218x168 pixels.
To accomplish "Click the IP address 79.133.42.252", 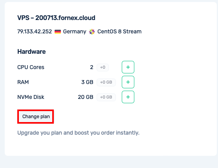I will click(35, 31).
